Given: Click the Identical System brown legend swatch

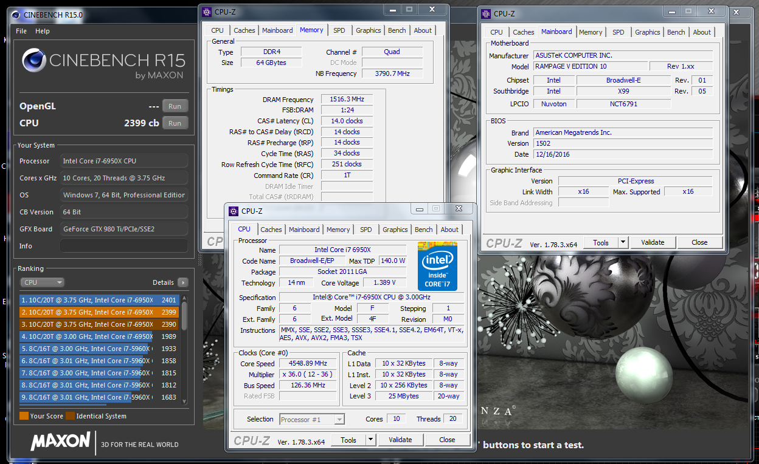Looking at the screenshot, I should click(70, 416).
